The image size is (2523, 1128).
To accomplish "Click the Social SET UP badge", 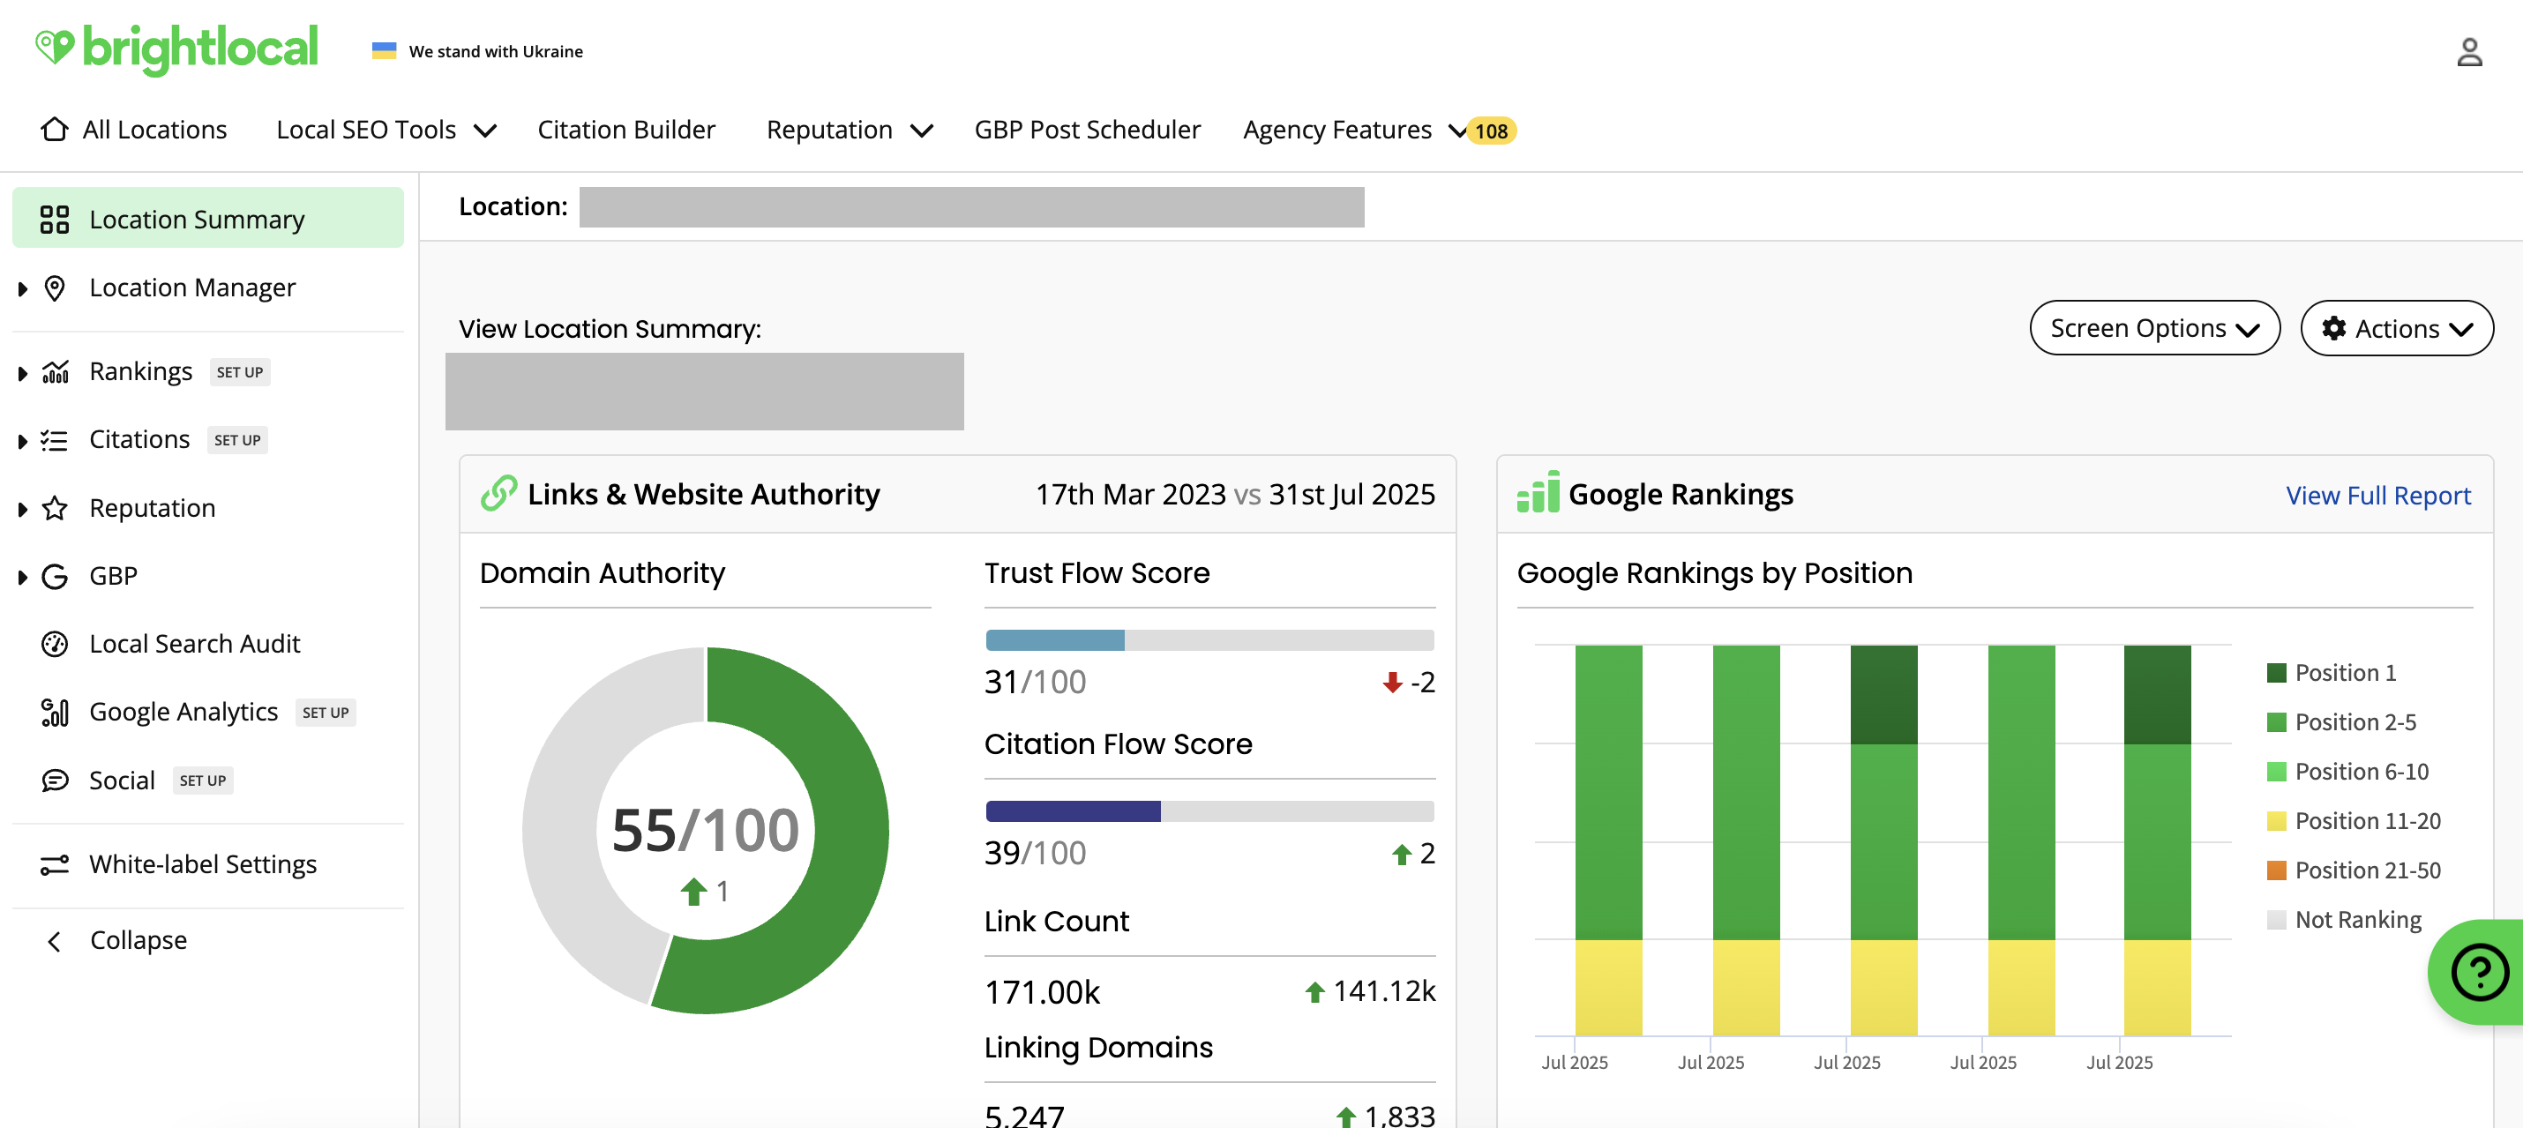I will (203, 781).
